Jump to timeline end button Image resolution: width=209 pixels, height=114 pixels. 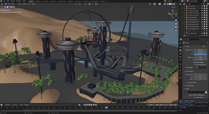point(96,105)
